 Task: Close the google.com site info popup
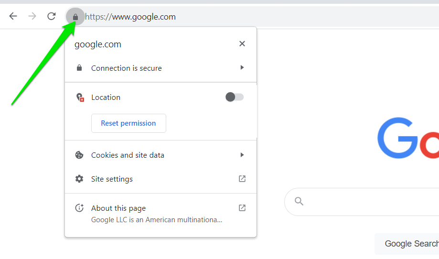click(x=242, y=44)
